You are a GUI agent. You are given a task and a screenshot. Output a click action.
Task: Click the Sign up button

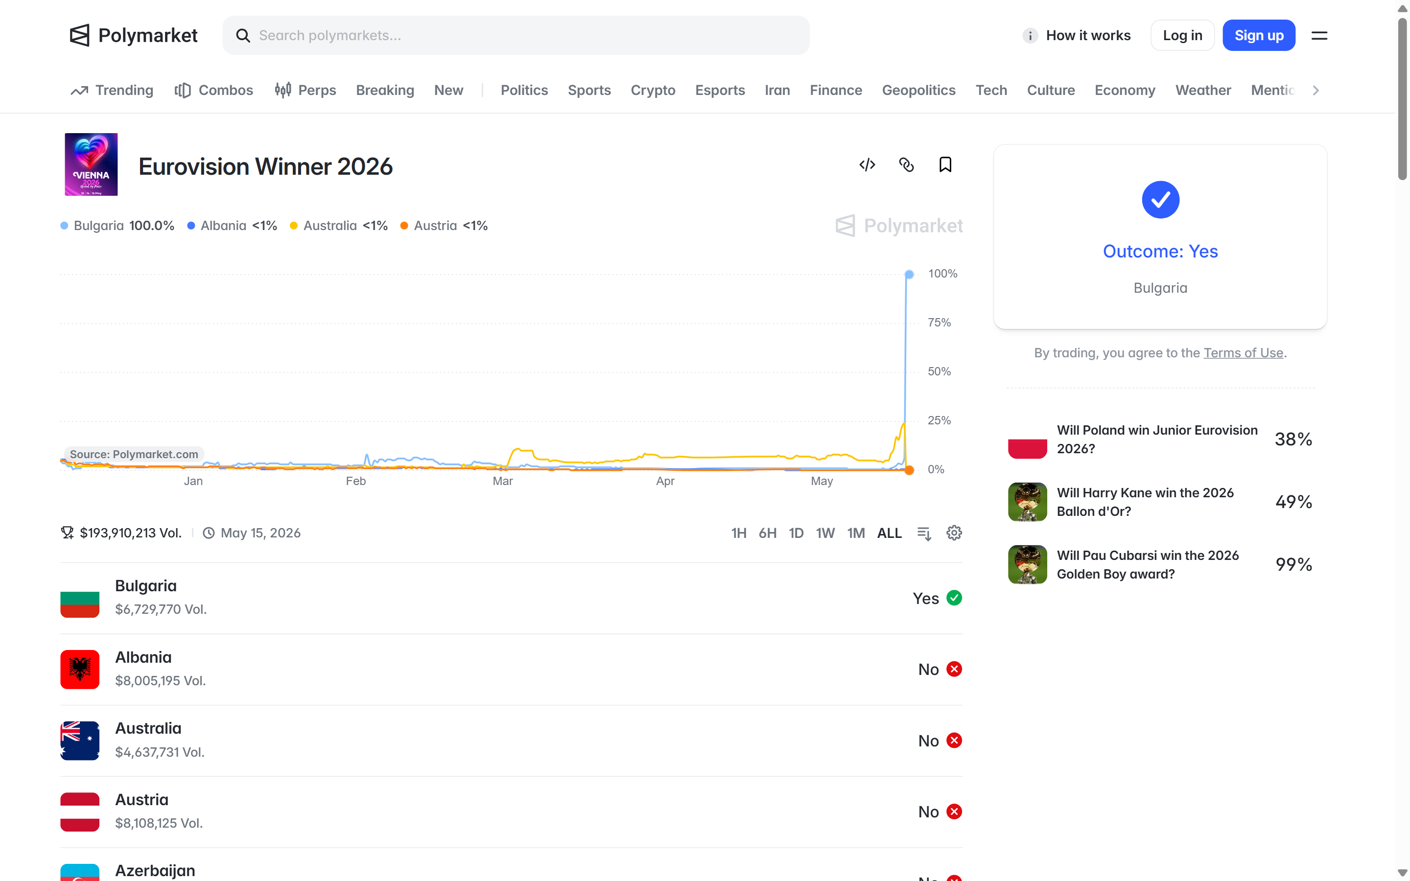point(1259,36)
